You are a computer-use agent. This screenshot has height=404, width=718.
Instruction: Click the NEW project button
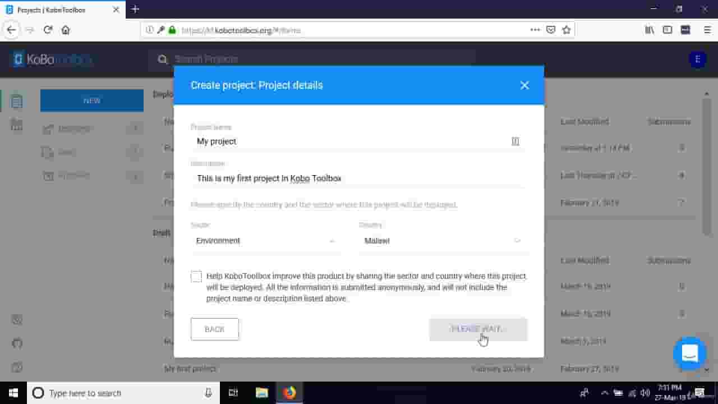pyautogui.click(x=92, y=100)
